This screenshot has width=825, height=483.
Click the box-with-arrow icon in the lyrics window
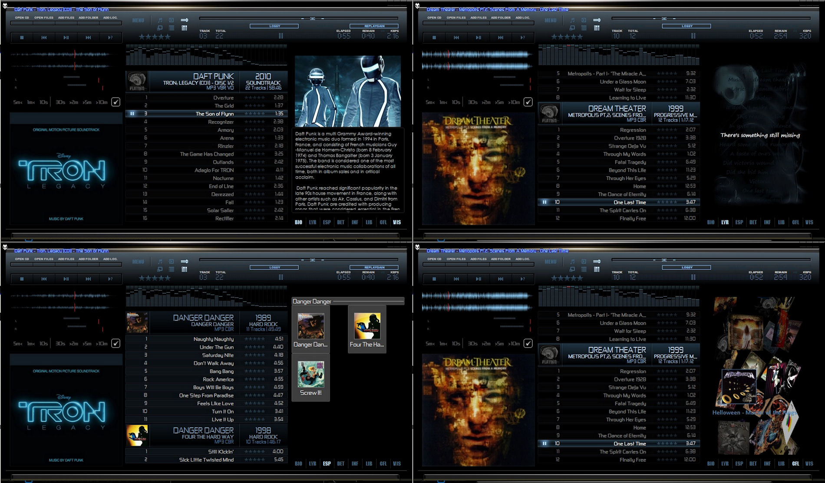[x=584, y=20]
